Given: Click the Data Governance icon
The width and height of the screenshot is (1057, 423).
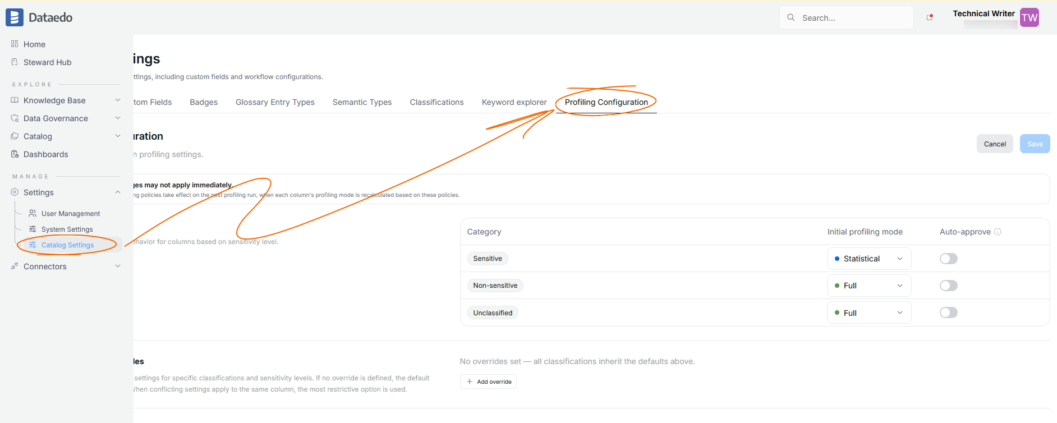Looking at the screenshot, I should click(x=15, y=118).
